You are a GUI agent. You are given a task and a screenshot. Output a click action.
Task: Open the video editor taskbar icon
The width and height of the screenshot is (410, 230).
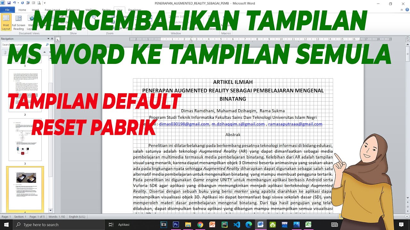[x=164, y=225]
